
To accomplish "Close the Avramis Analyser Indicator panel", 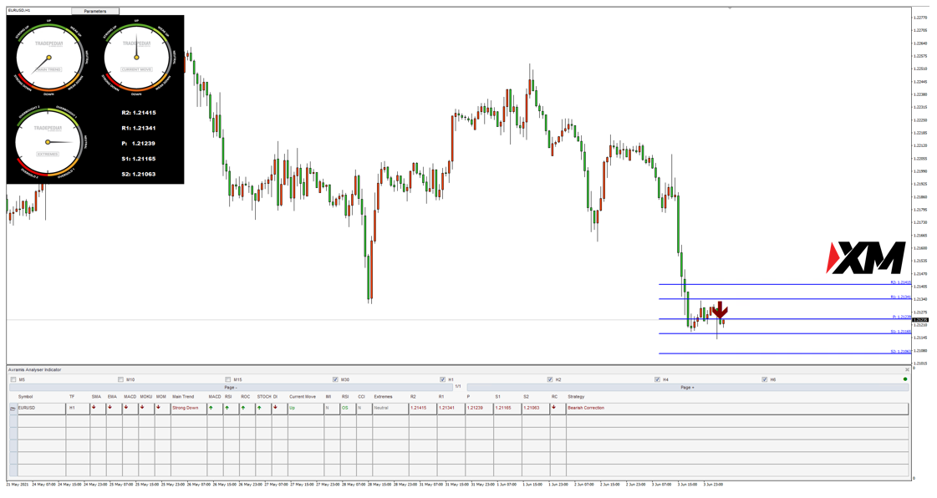I will click(907, 370).
